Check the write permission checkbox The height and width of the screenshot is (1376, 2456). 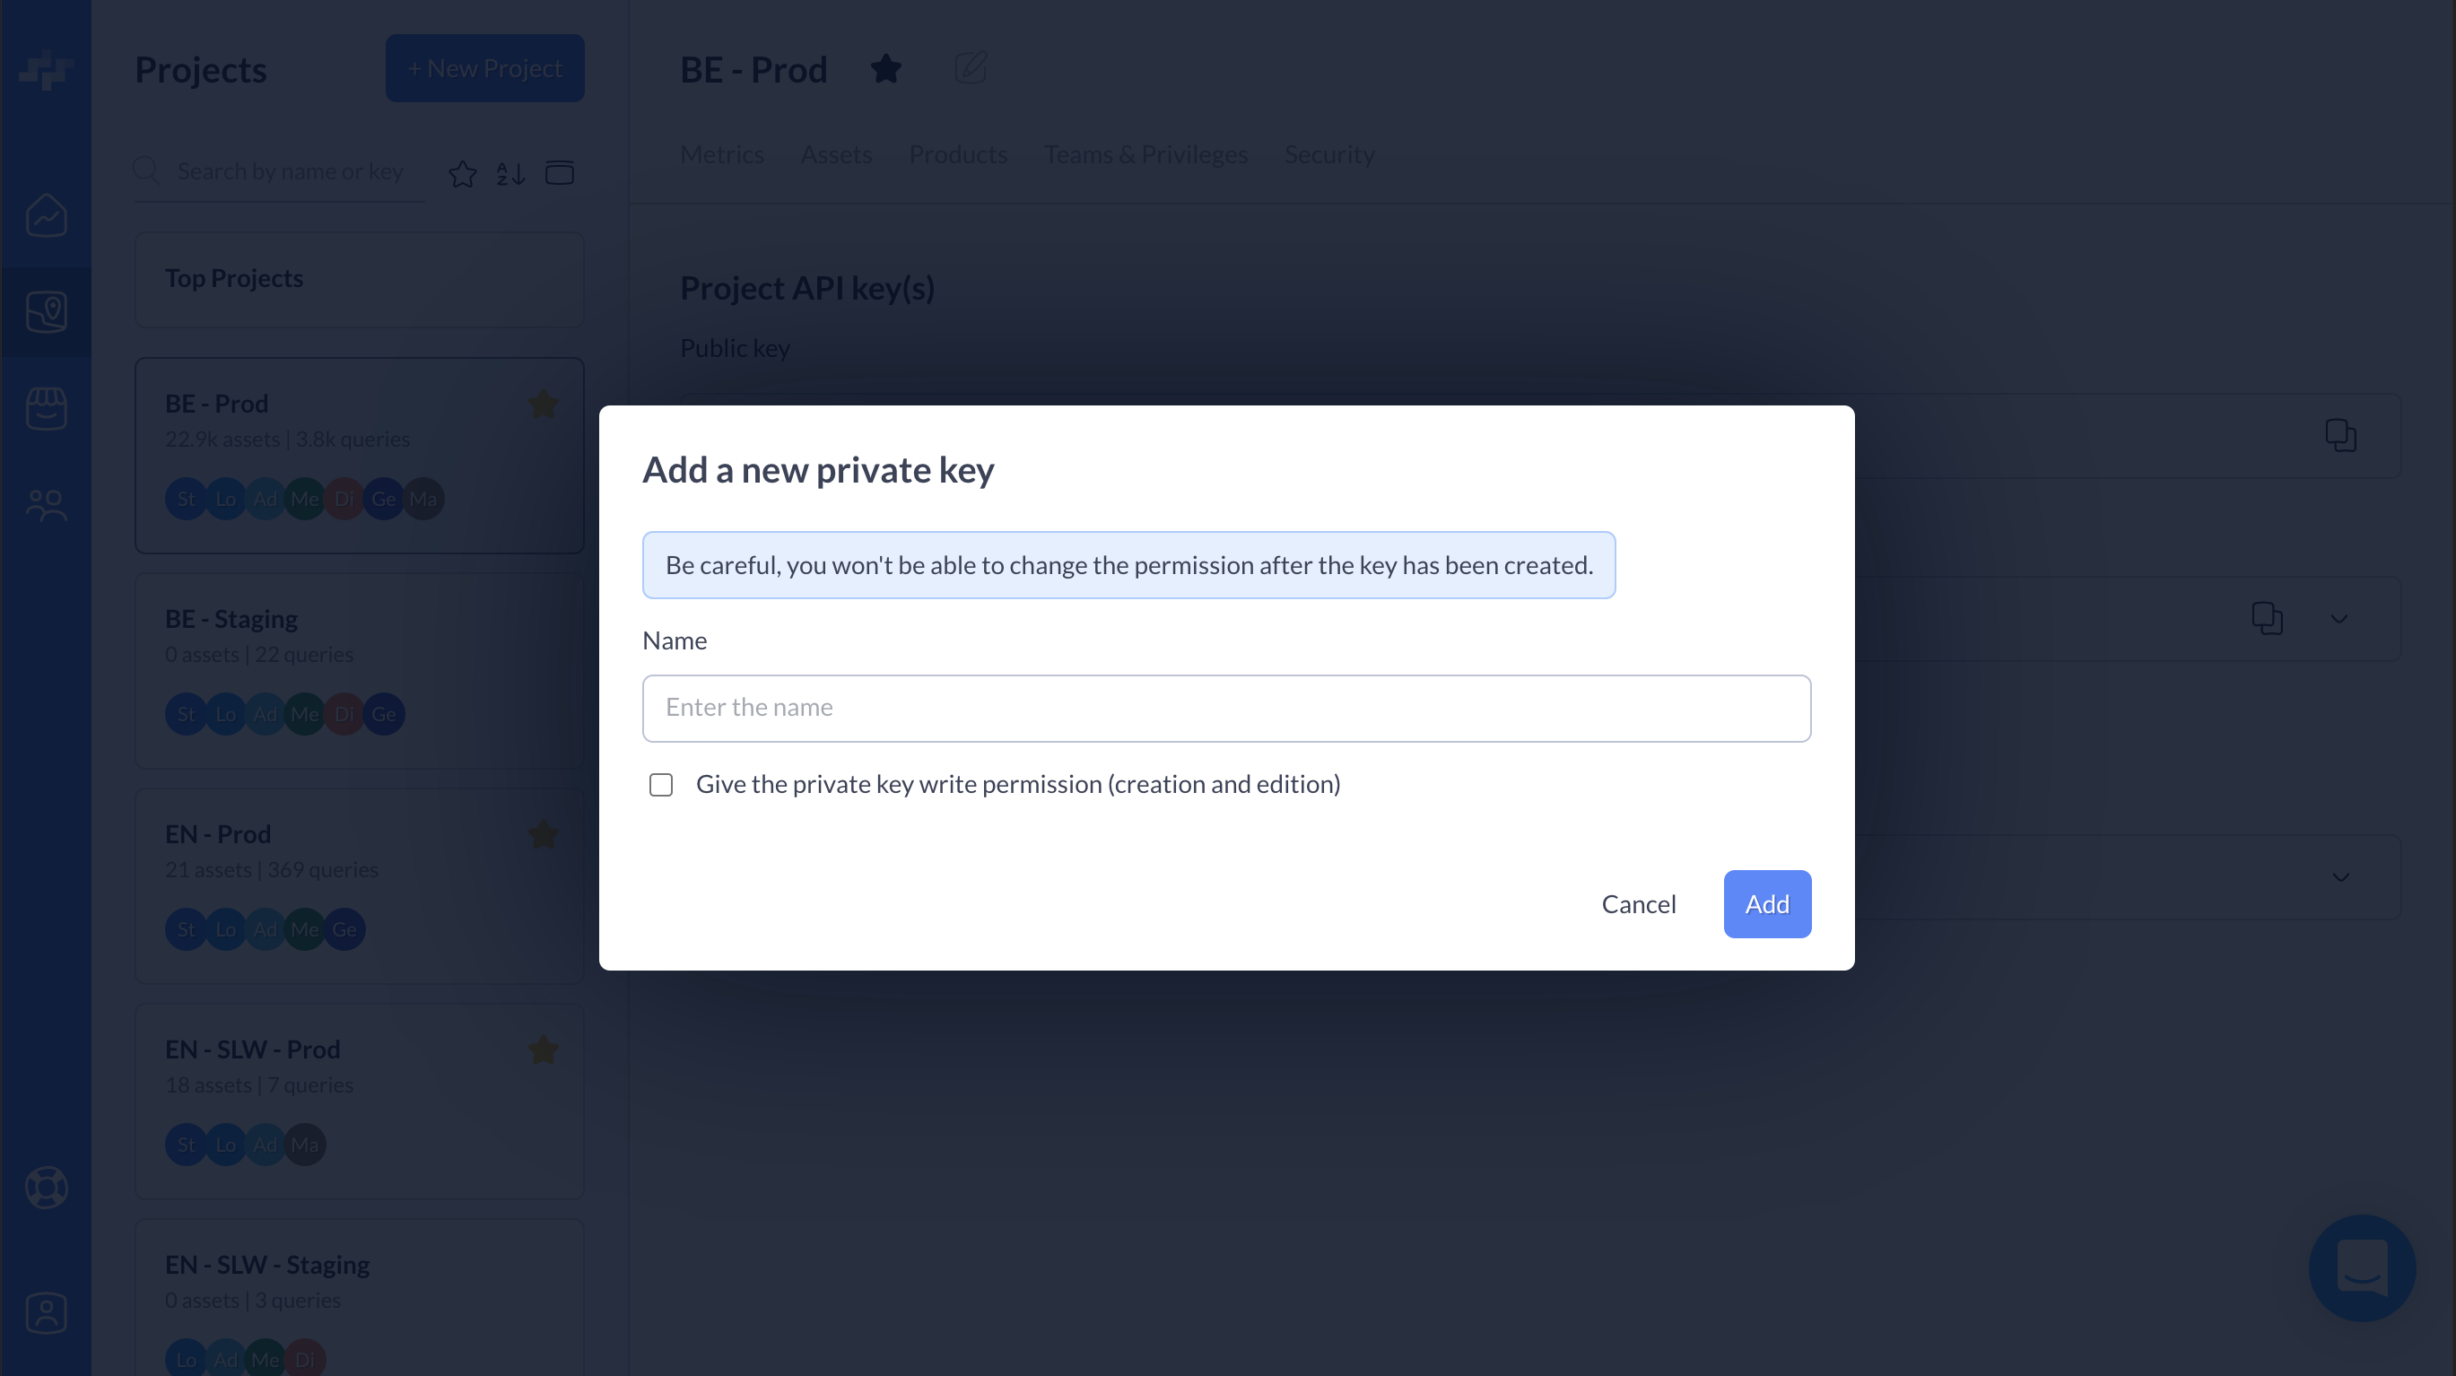(x=661, y=785)
